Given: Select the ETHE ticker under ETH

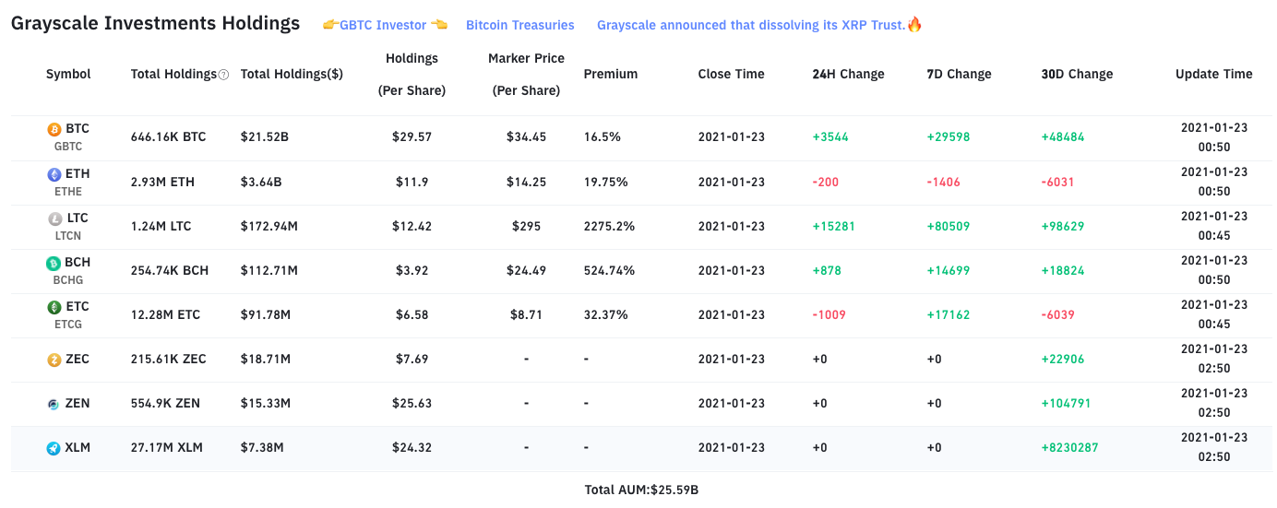Looking at the screenshot, I should 68,192.
